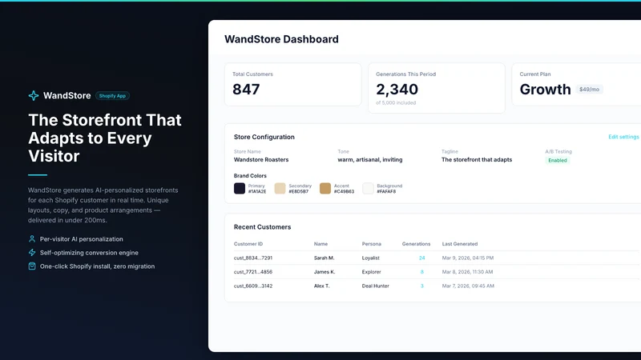Click the date Mar 7, 2026, 09:45 AM
Viewport: 641px width, 360px height.
468,286
